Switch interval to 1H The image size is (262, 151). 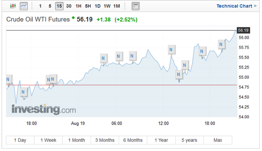(78, 6)
